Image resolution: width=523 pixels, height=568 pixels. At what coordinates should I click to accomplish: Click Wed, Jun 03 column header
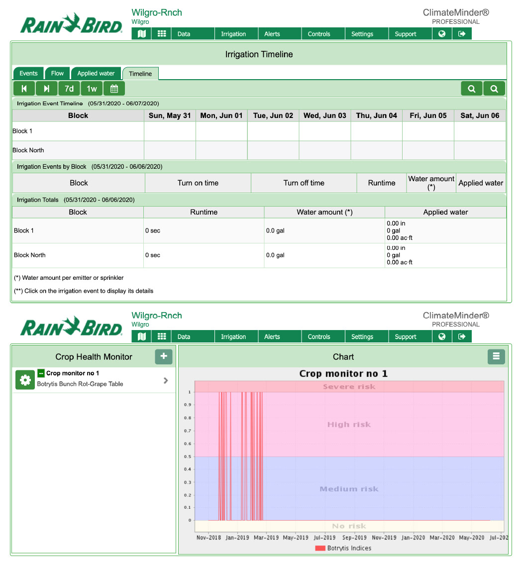[x=325, y=115]
